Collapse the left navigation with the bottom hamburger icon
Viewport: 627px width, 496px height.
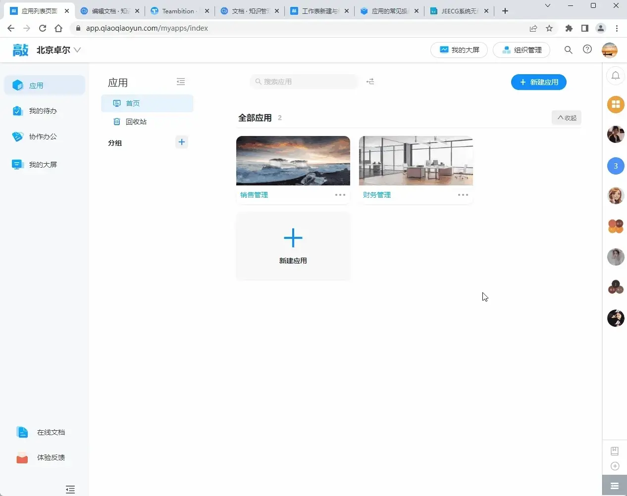[70, 489]
